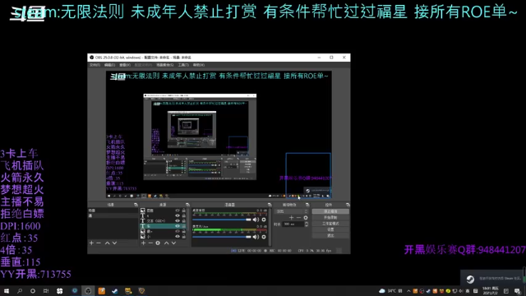The height and width of the screenshot is (296, 526).
Task: Click the 开始录制 start recording button
Action: tap(330, 217)
